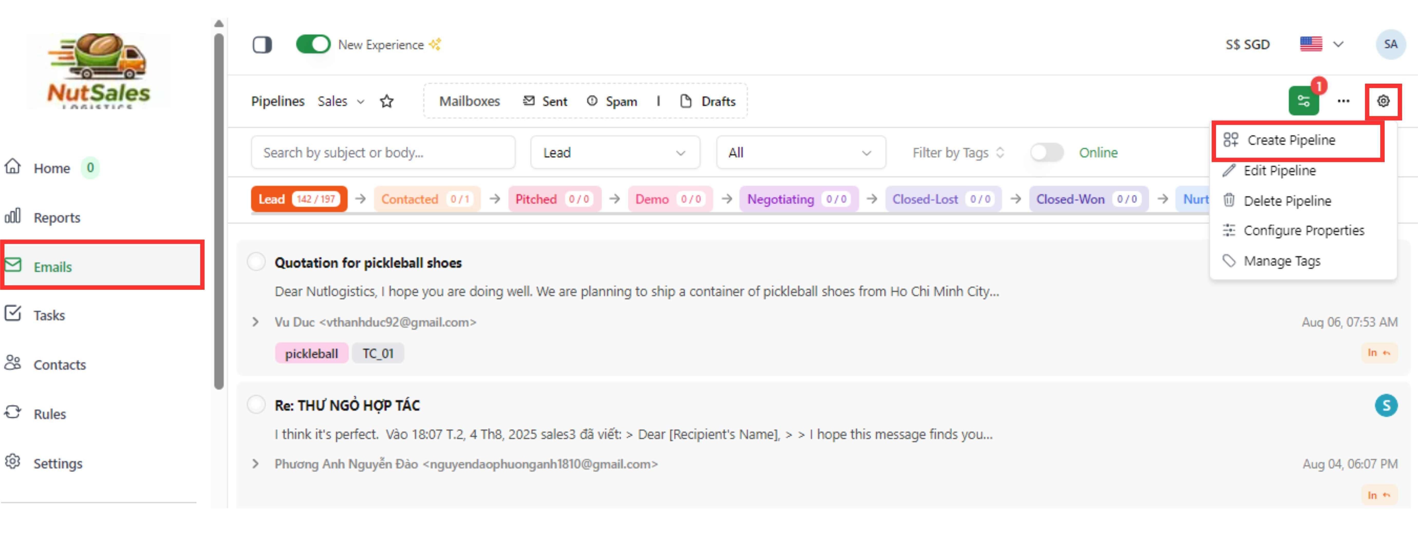Open the green filter settings button
1418x540 pixels.
tap(1303, 101)
